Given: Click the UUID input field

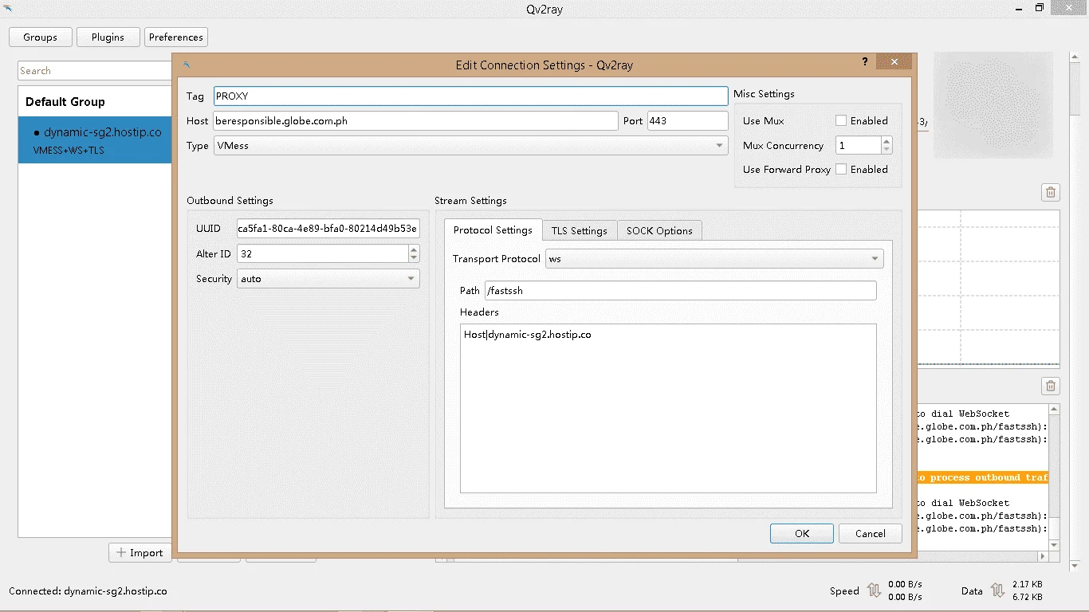Looking at the screenshot, I should (328, 229).
